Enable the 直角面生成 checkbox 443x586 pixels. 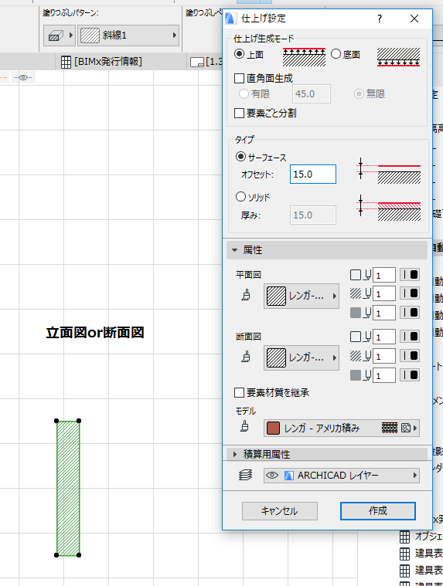point(239,78)
